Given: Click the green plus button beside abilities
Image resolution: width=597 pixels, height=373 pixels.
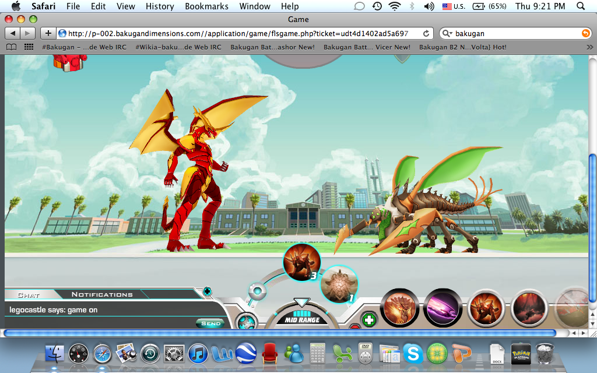Looking at the screenshot, I should [368, 319].
